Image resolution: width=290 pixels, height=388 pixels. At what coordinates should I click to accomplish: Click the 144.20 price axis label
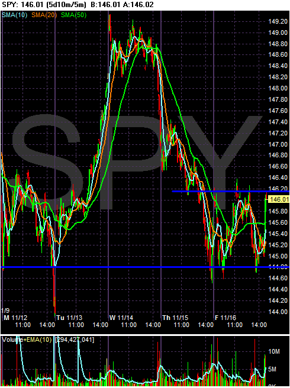278,300
